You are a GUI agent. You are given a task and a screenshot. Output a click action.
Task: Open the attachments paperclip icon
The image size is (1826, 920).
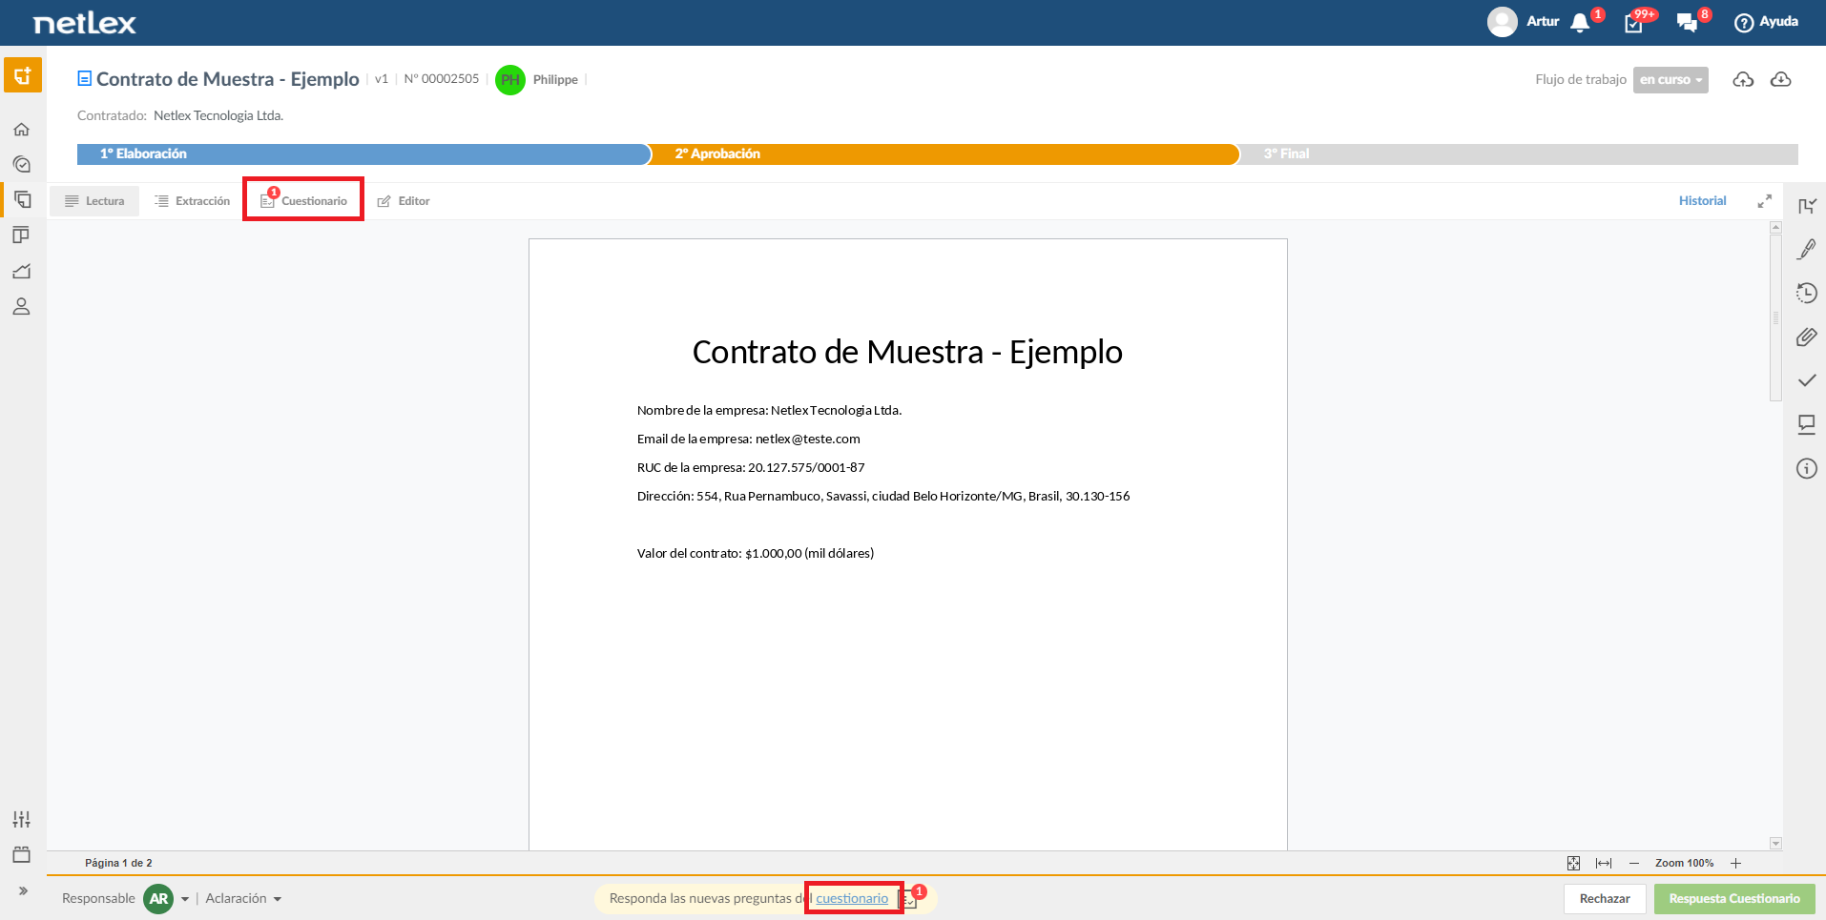[x=1806, y=337]
